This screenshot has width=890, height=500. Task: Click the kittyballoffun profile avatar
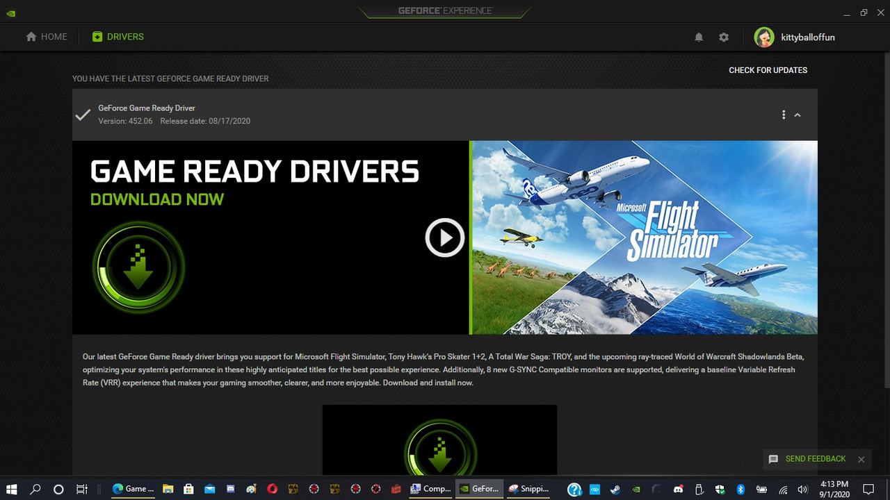click(764, 37)
